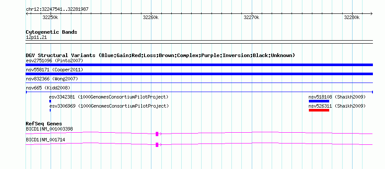Click the 32280k ruler tick label
Viewport: 385px width, 169px height.
[352, 17]
